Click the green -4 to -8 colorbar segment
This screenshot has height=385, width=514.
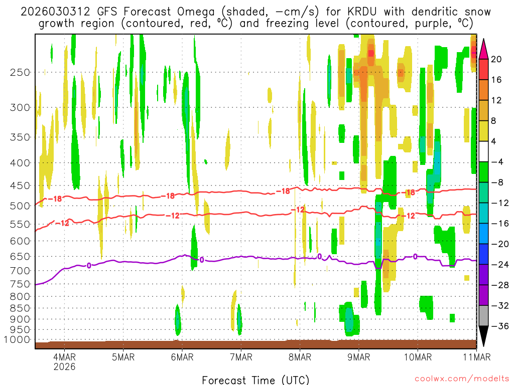[x=483, y=172]
